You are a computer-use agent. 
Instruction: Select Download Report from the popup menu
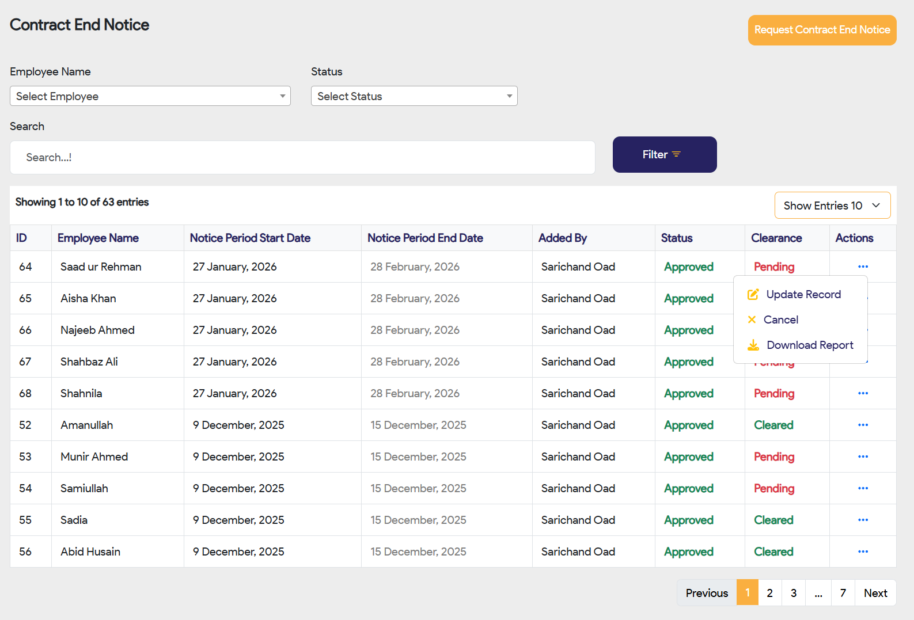(x=809, y=345)
